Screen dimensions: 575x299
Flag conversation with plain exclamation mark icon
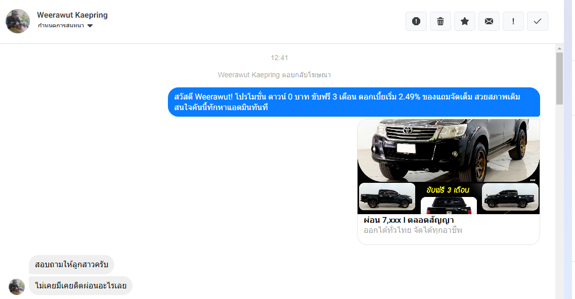(513, 21)
